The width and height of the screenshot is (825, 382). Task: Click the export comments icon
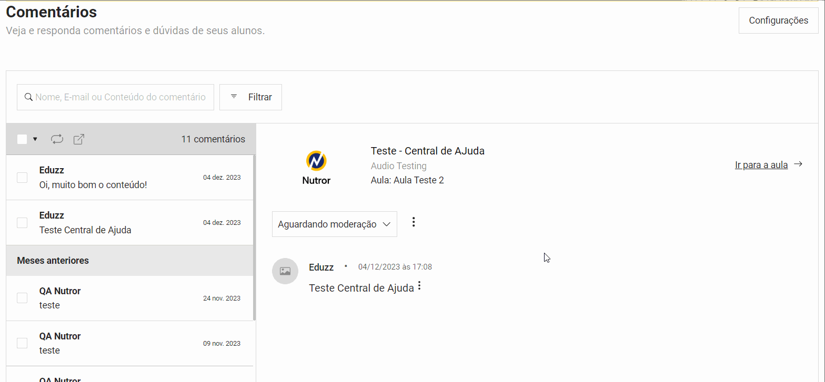79,139
